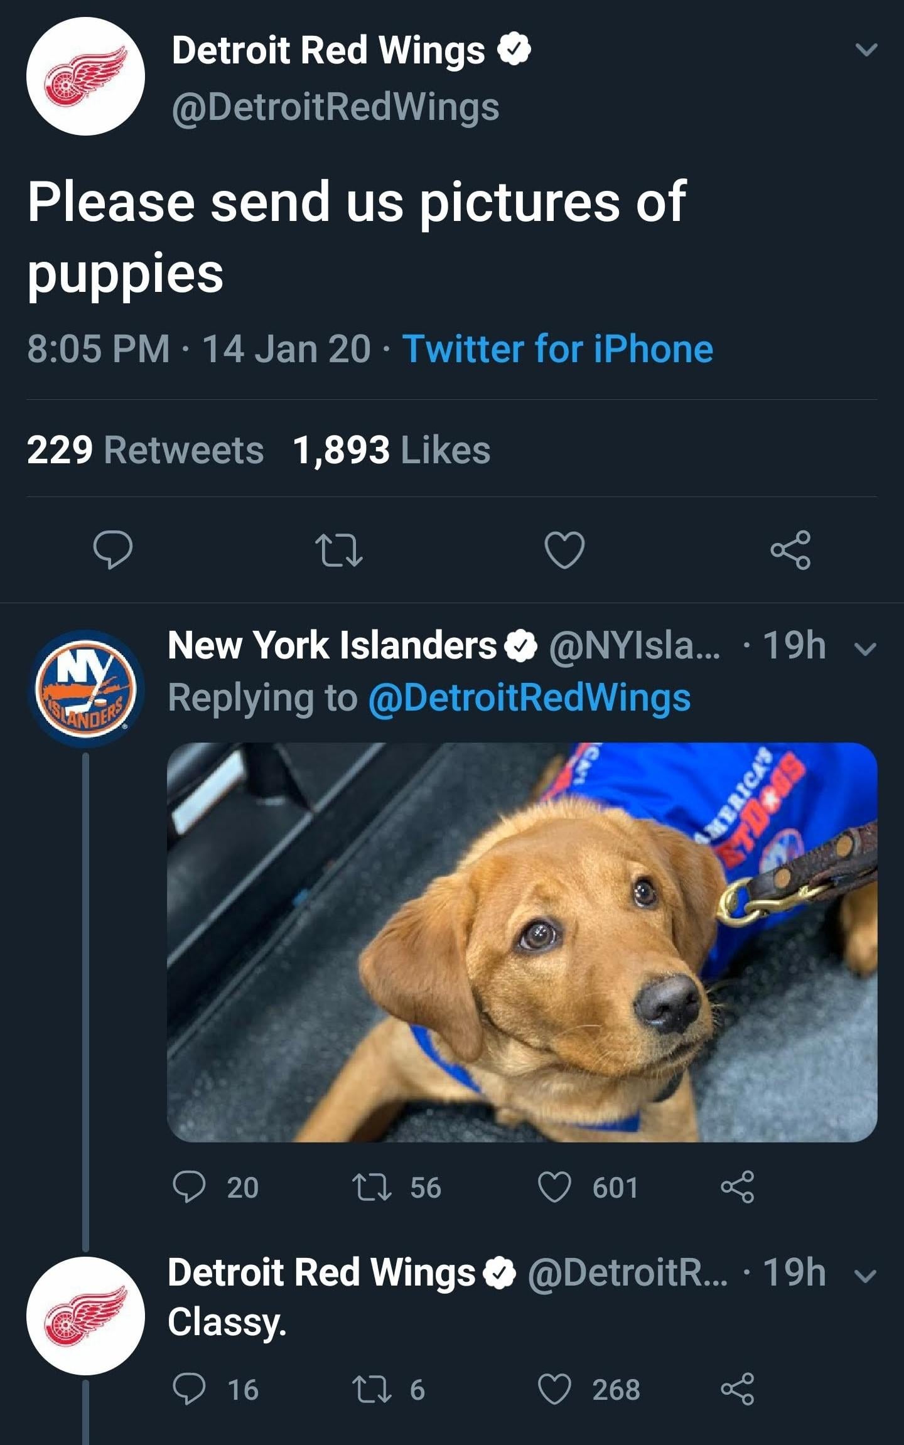The height and width of the screenshot is (1445, 904).
Task: Retweet the Islanders puppy photo tweet
Action: coord(372,1187)
